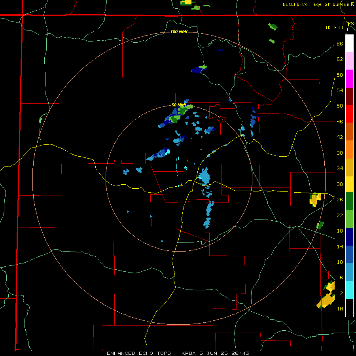Click the light pink legend color block
Screen dimensions: 356x356
point(349,61)
